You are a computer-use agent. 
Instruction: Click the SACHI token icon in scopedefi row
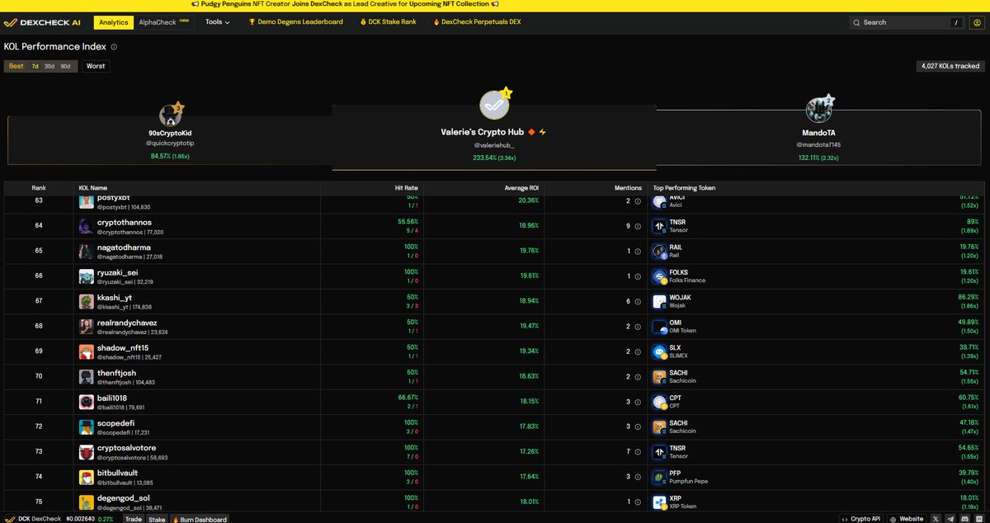click(x=659, y=427)
